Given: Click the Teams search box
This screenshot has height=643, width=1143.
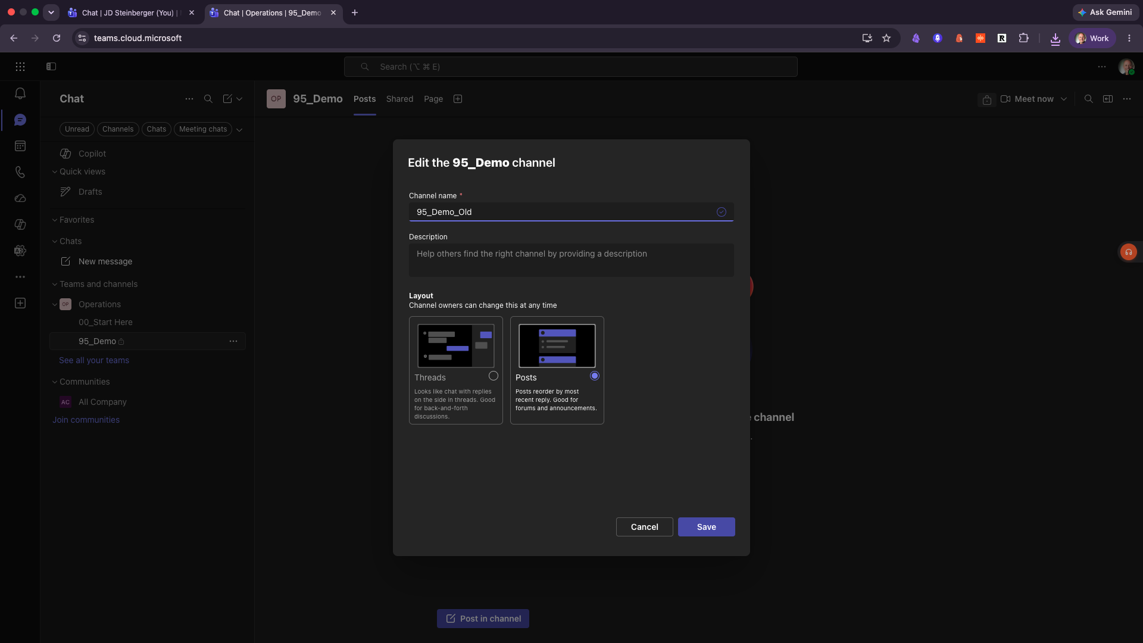Looking at the screenshot, I should [x=571, y=67].
